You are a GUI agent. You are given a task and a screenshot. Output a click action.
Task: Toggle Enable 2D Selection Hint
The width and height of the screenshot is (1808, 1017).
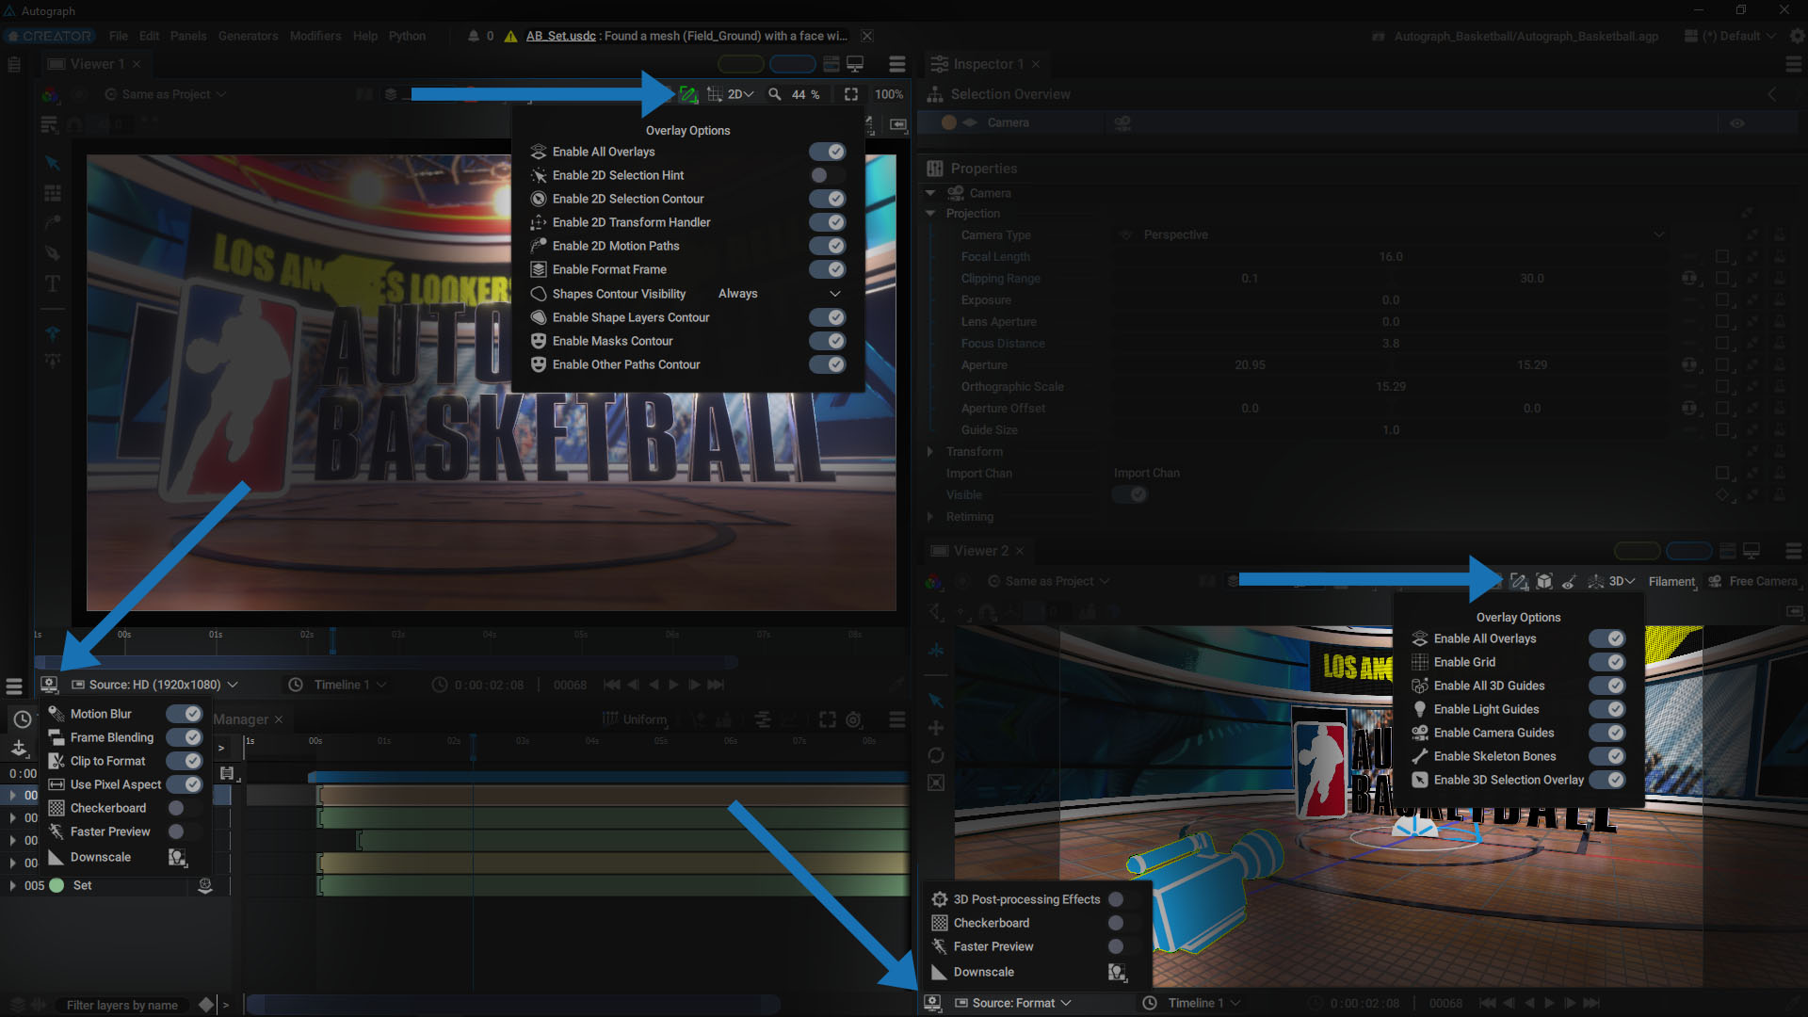pos(827,175)
